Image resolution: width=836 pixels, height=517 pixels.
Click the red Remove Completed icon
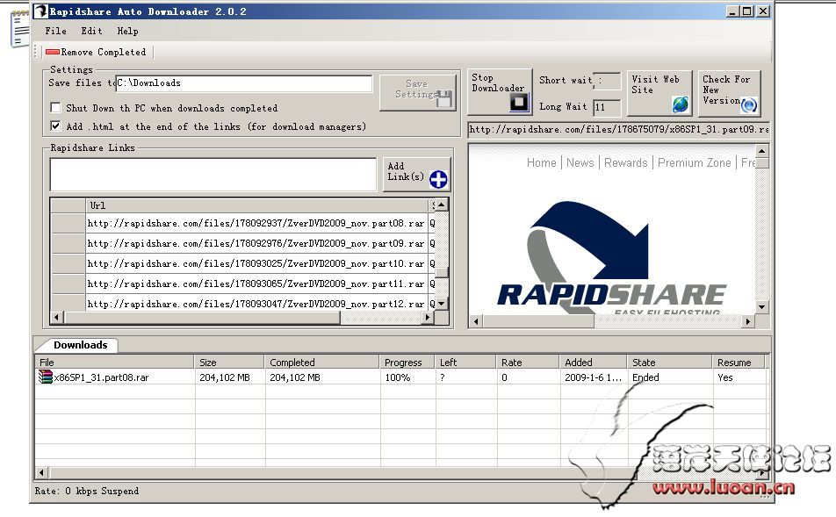tap(53, 52)
